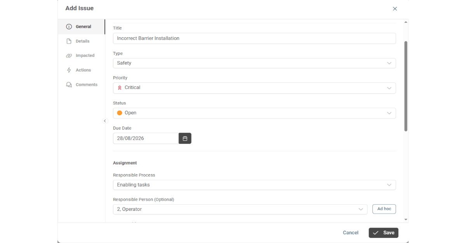Viewport: 466px width, 243px height.
Task: Open the Priority dropdown arrow
Action: 389,88
